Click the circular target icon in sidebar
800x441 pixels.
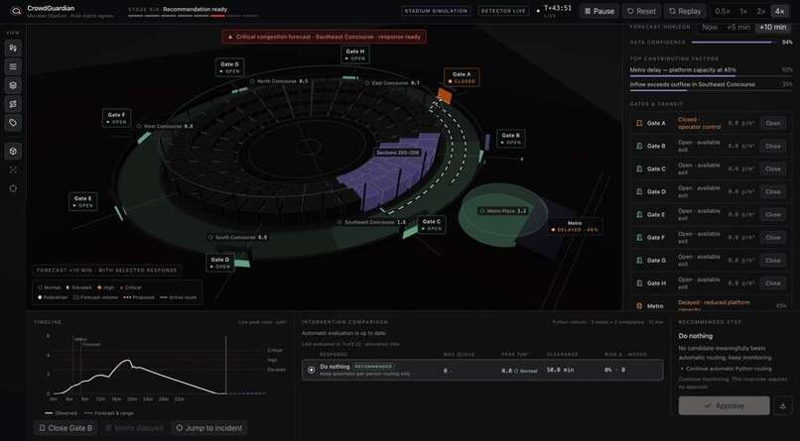(x=13, y=152)
